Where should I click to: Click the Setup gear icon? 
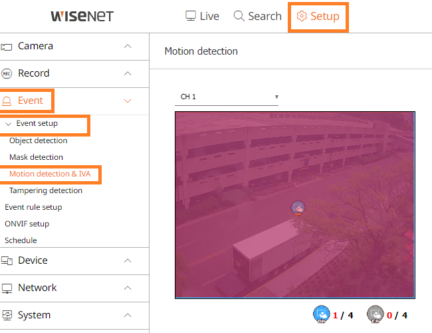tap(302, 16)
